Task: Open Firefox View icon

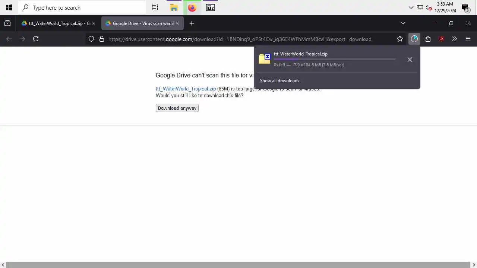Action: (x=7, y=23)
